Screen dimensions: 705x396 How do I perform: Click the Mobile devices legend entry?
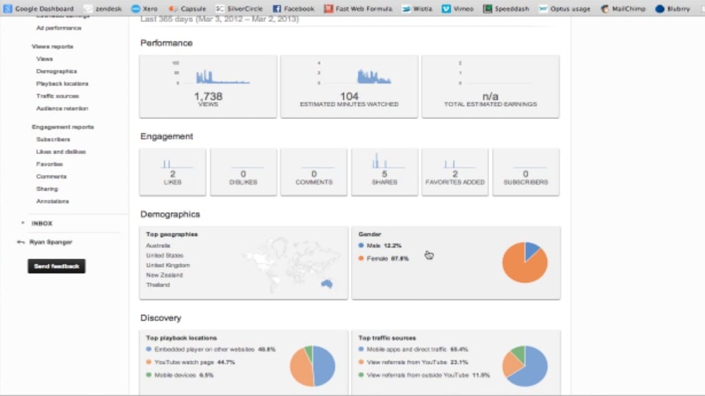coord(180,375)
